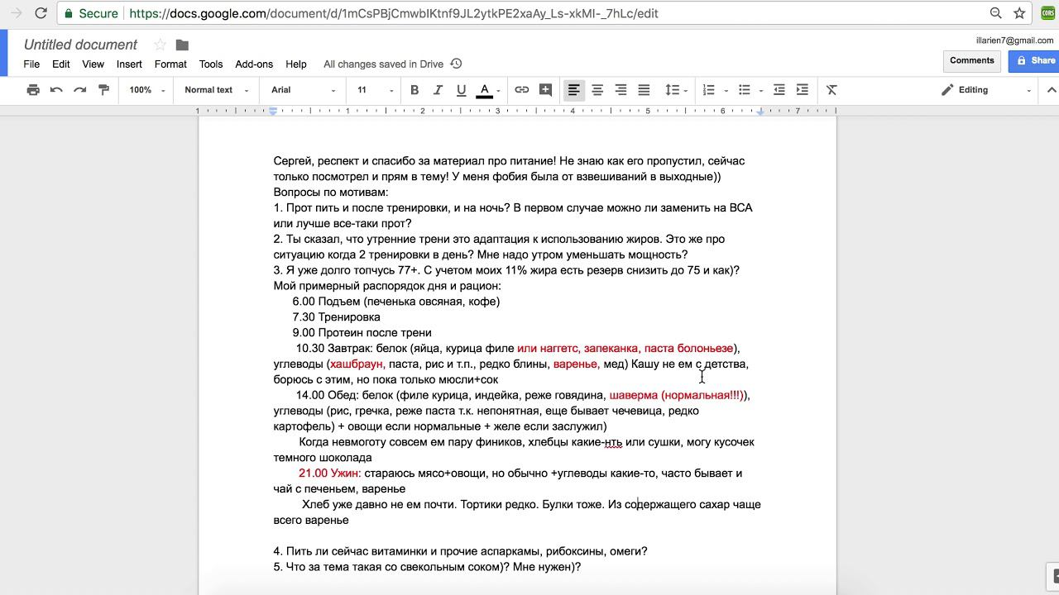
Task: Clear formatting from selection
Action: [831, 90]
